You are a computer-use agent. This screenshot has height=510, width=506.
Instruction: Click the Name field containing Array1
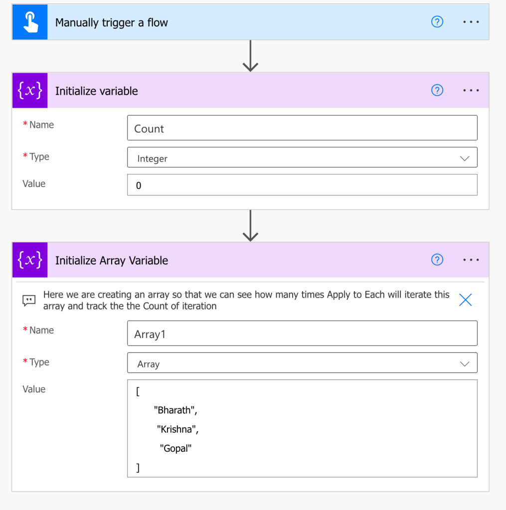point(302,334)
